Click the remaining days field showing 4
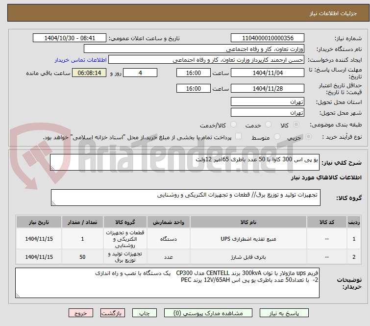370x326 pixels. click(x=140, y=73)
